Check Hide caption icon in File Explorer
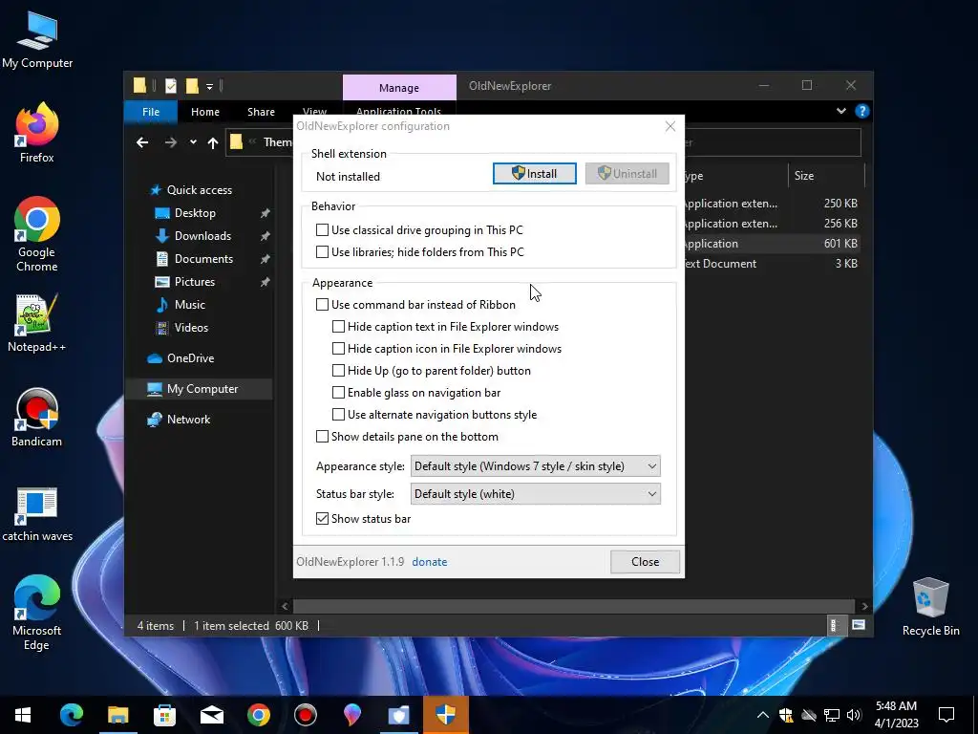 tap(338, 348)
